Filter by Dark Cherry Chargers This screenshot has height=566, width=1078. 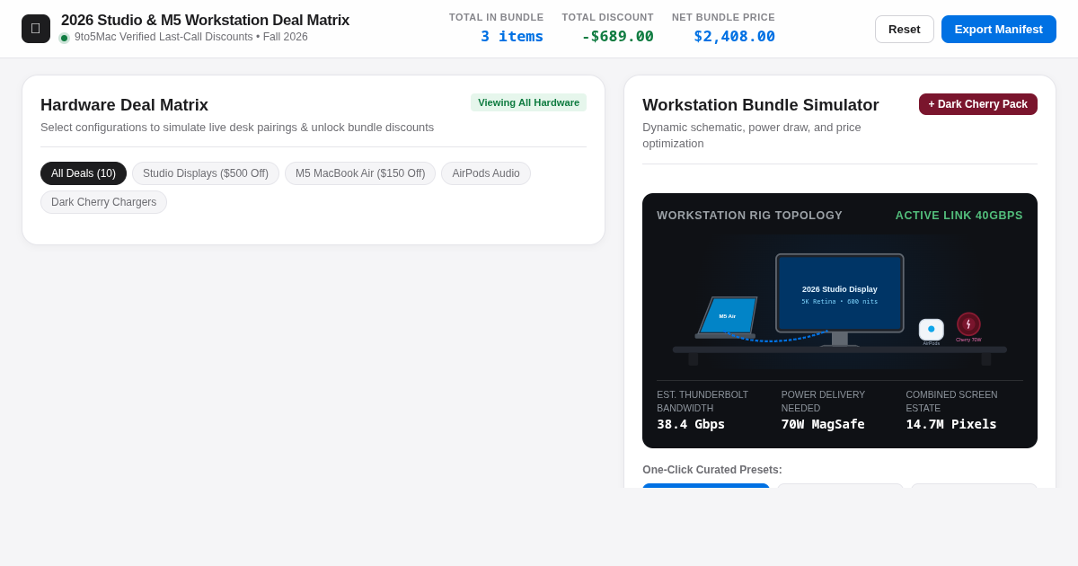[103, 202]
